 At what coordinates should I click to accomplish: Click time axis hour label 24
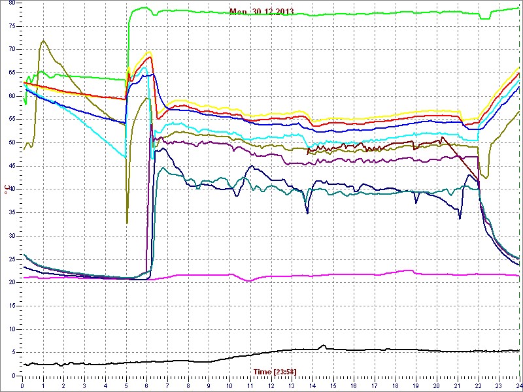(x=519, y=384)
